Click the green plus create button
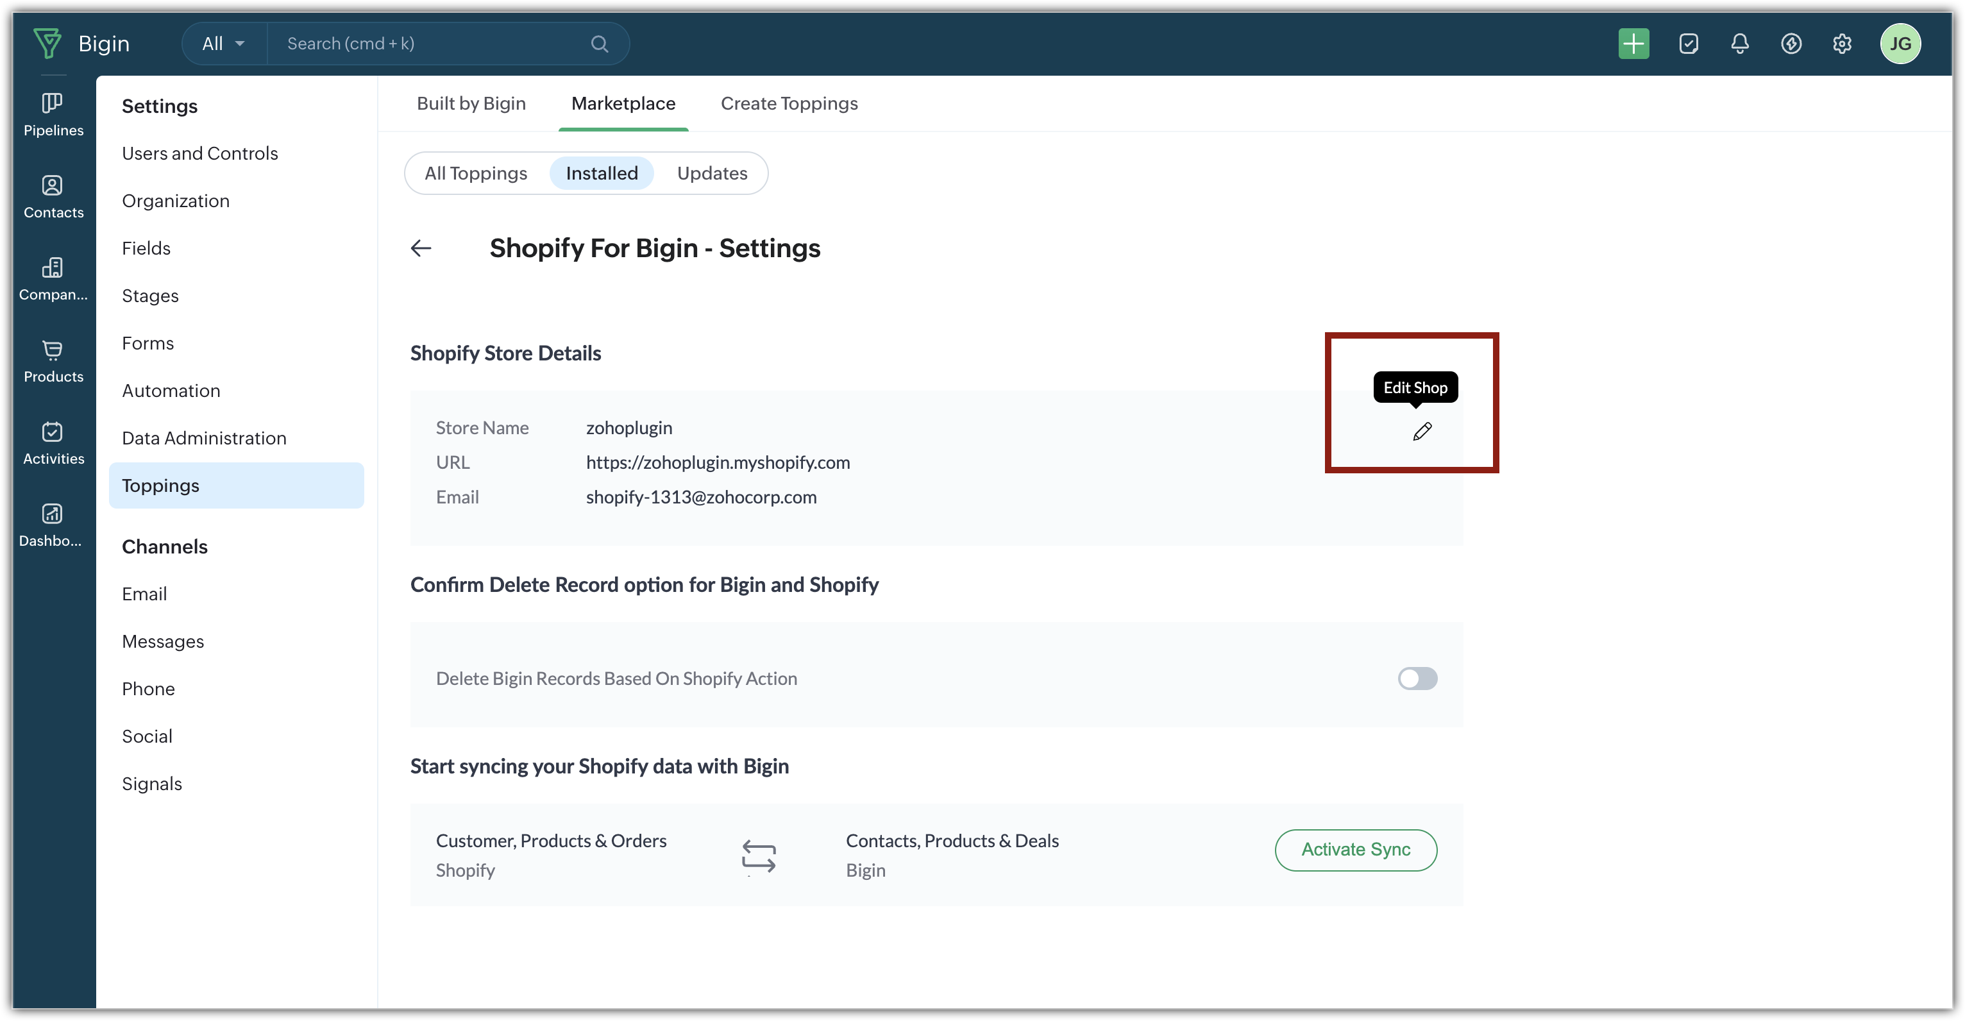This screenshot has width=1965, height=1021. coord(1633,44)
